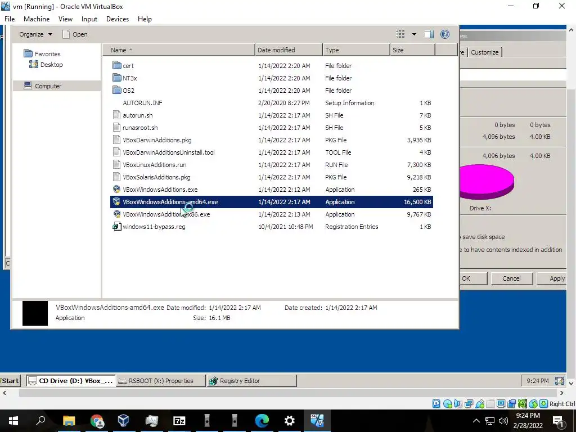Select VBoxWindowsAdditions-x86.exe icon

pyautogui.click(x=117, y=214)
